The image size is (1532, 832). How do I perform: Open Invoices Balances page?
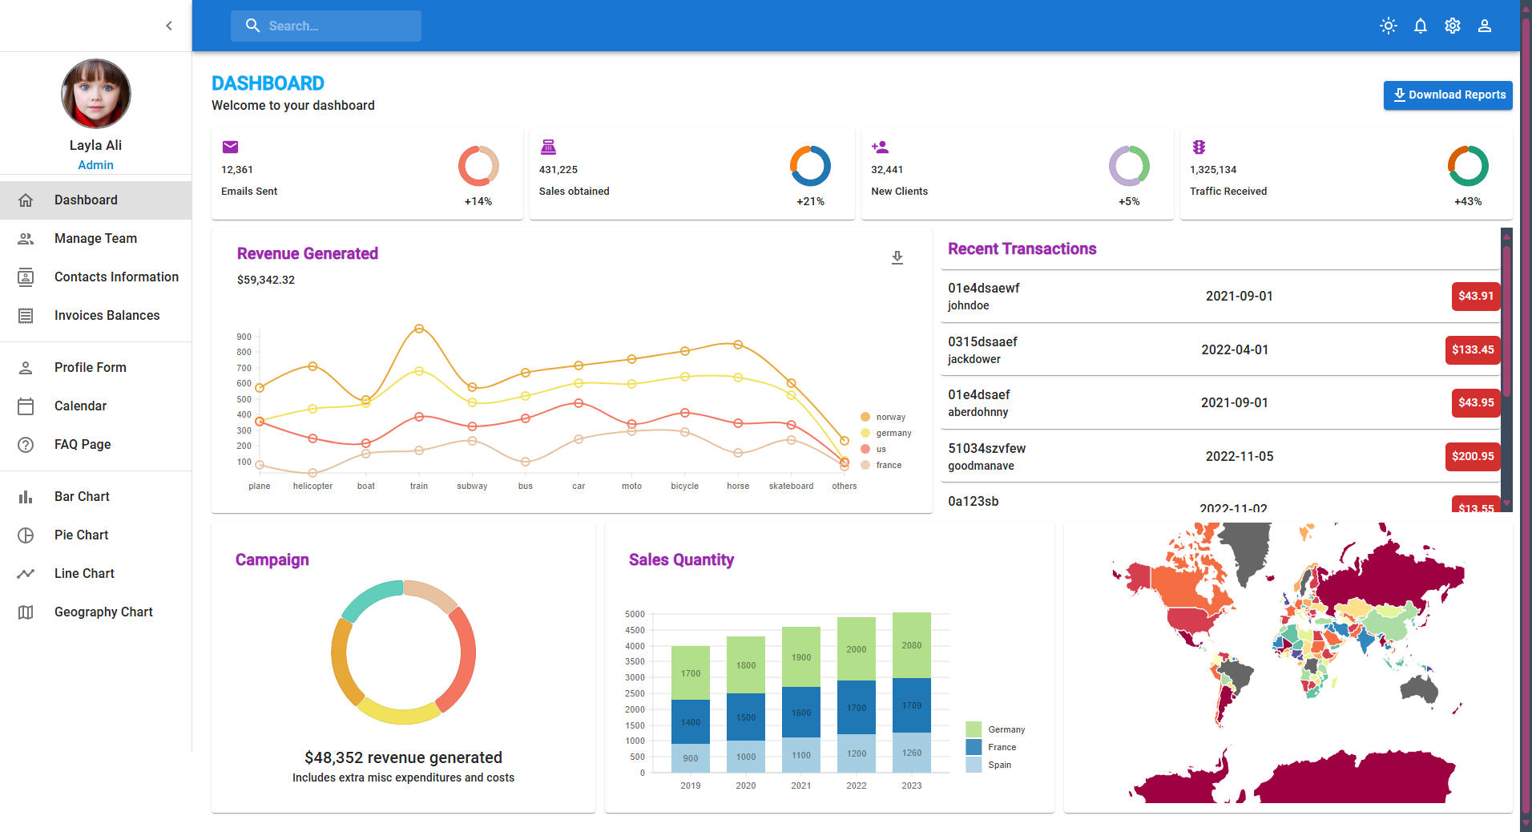click(x=96, y=316)
